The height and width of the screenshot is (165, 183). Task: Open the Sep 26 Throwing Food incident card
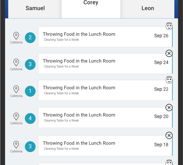point(105,37)
